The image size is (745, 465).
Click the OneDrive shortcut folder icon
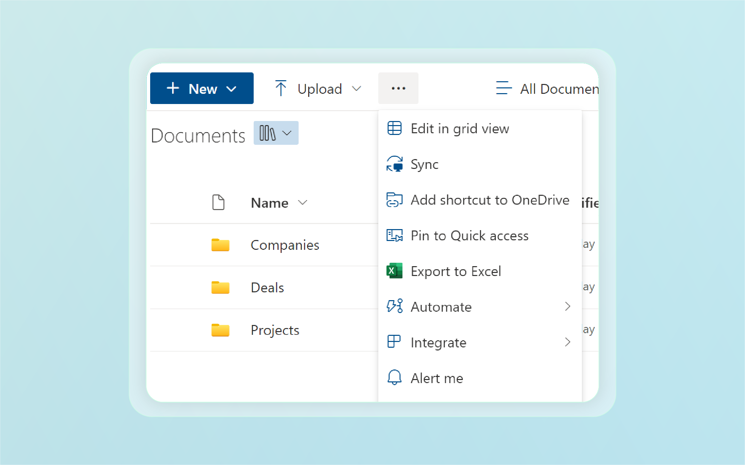click(394, 200)
